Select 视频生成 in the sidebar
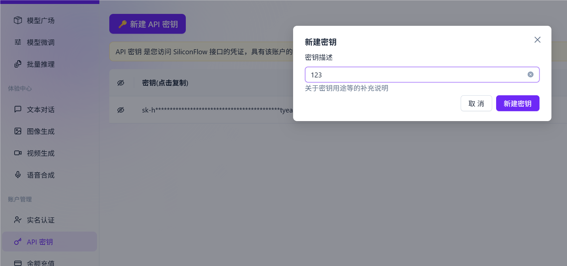Image resolution: width=567 pixels, height=266 pixels. (x=49, y=153)
